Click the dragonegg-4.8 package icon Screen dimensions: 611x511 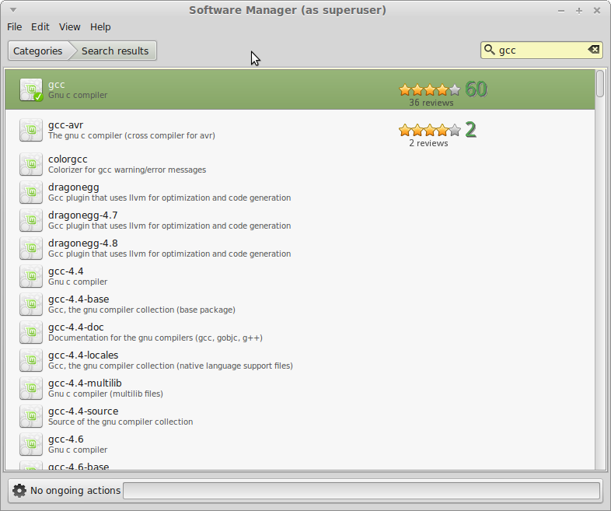[31, 248]
